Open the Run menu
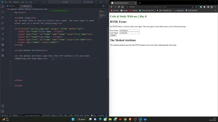This screenshot has height=122, width=218. click(31, 2)
